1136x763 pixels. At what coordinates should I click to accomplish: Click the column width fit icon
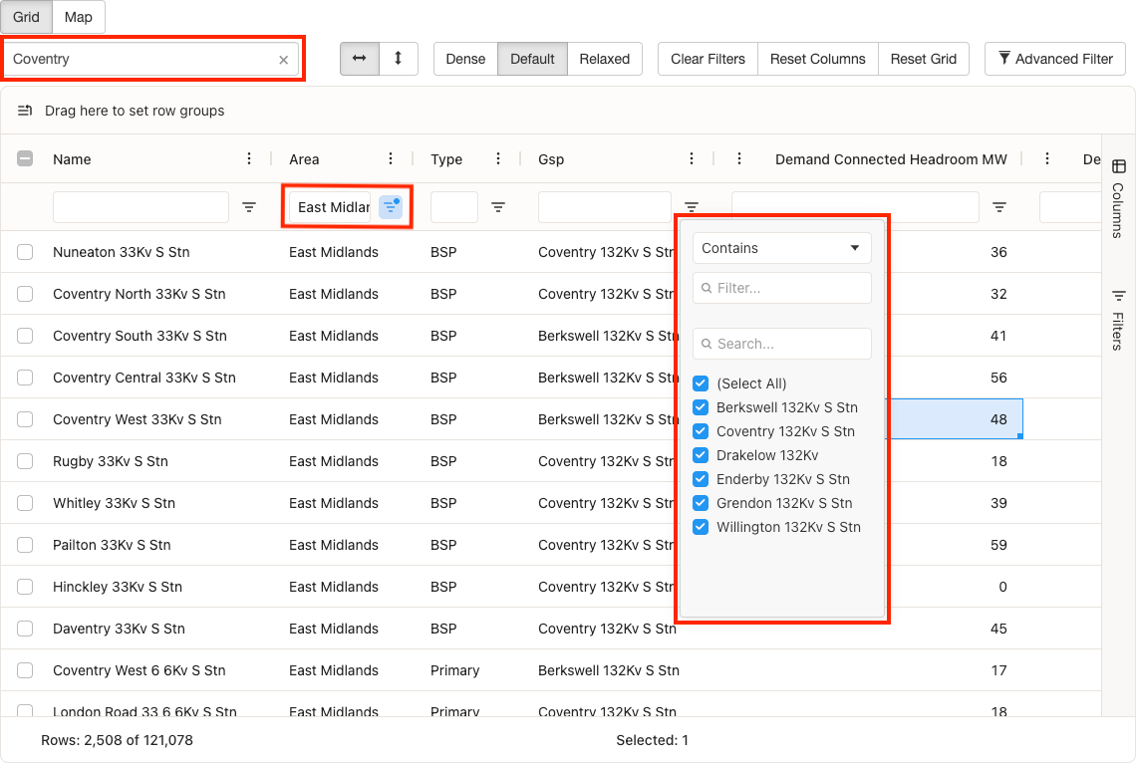pos(360,59)
